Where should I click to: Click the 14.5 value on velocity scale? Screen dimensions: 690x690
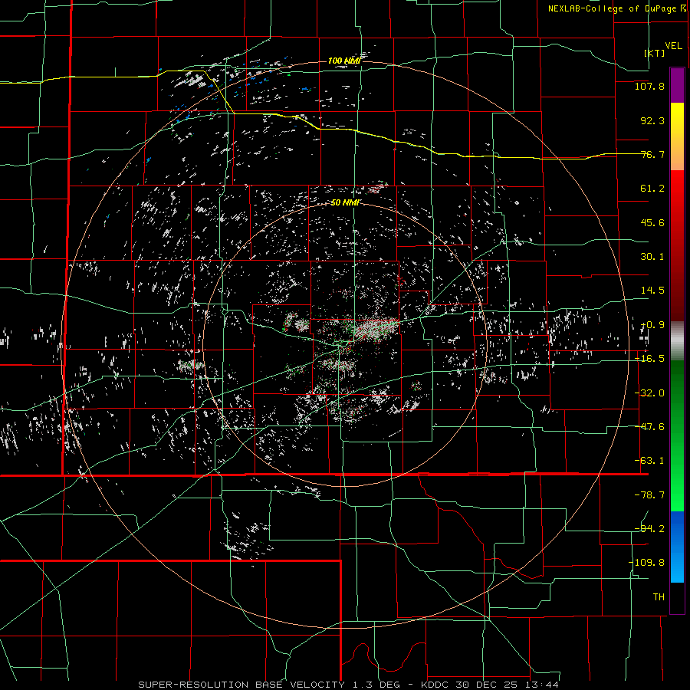[x=652, y=291]
